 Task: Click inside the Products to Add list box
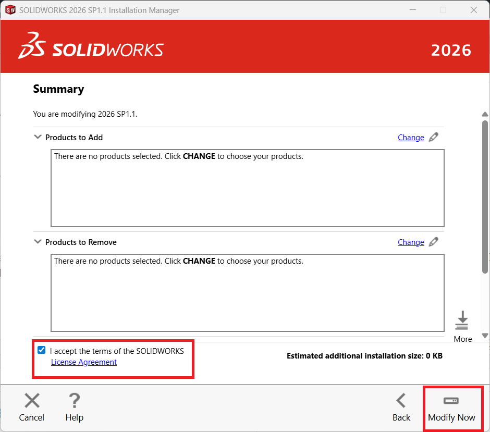tap(247, 193)
